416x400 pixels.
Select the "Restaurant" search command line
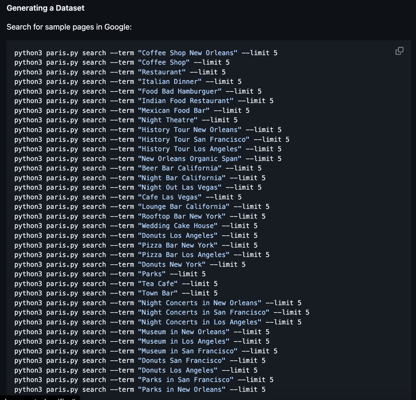120,72
